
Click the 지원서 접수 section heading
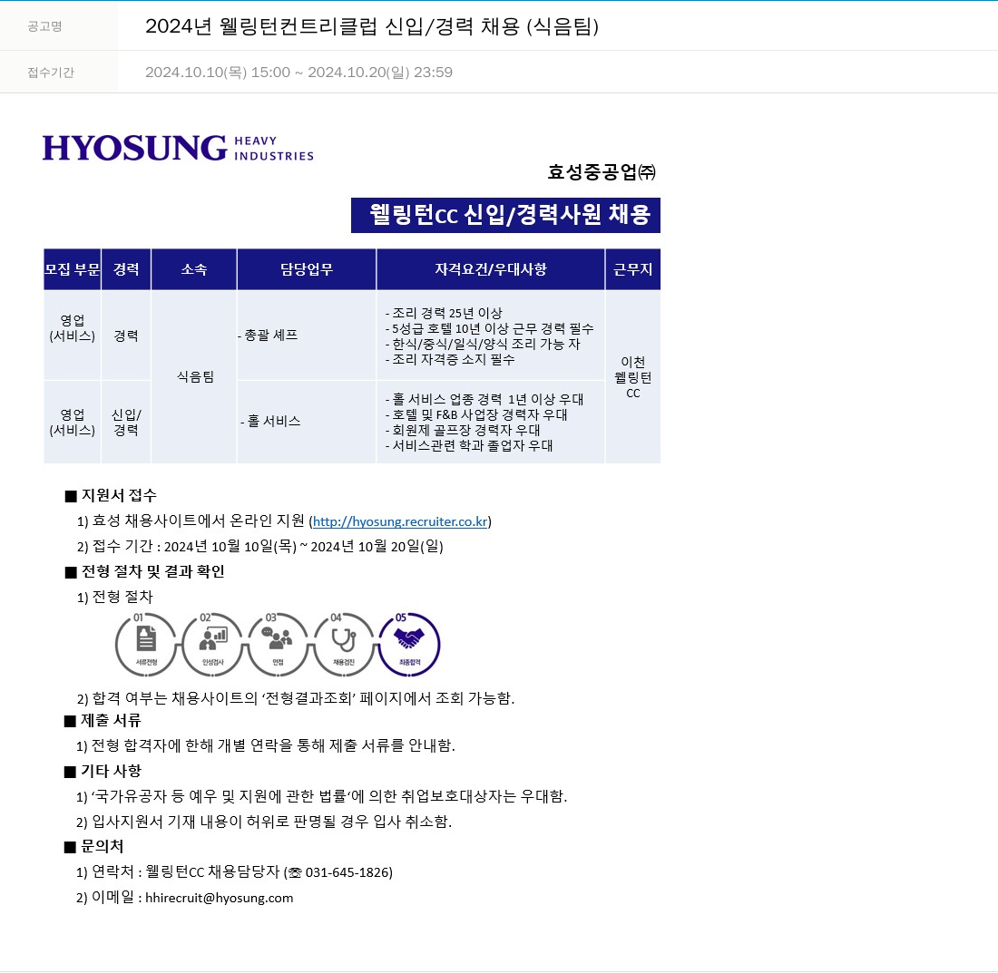click(x=111, y=495)
